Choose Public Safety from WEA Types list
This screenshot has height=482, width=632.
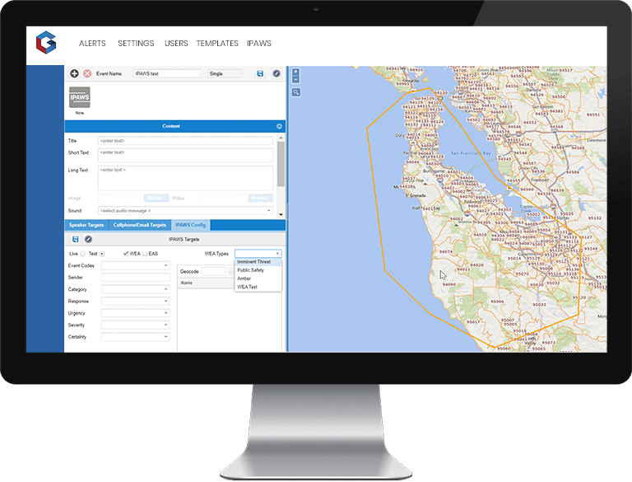coord(258,270)
